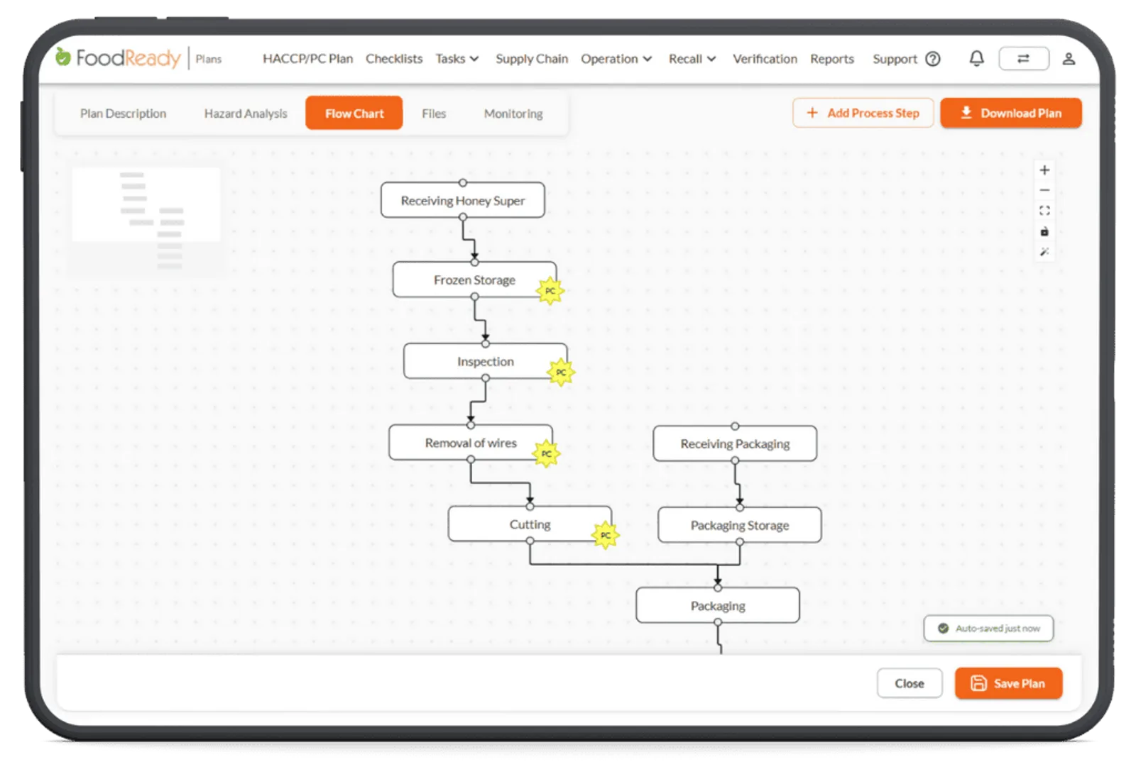Toggle the canvas lock icon
The image size is (1136, 779).
coord(1044,231)
